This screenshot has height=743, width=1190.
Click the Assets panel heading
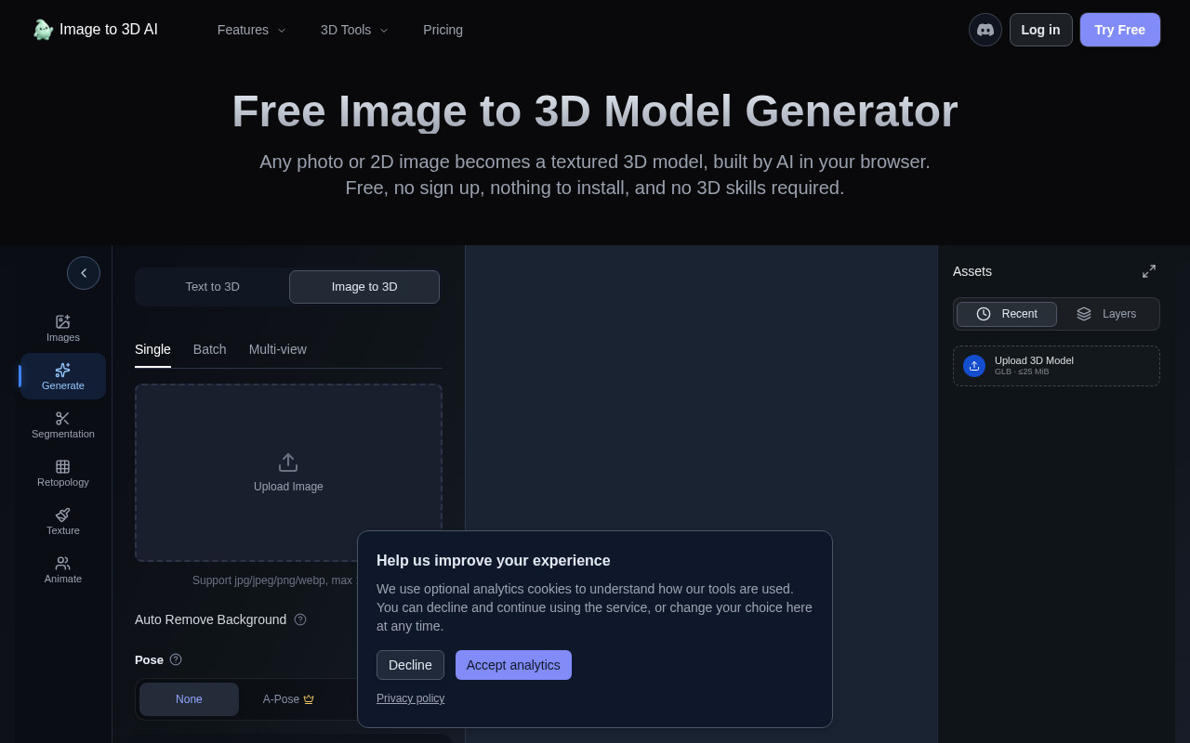pos(972,271)
